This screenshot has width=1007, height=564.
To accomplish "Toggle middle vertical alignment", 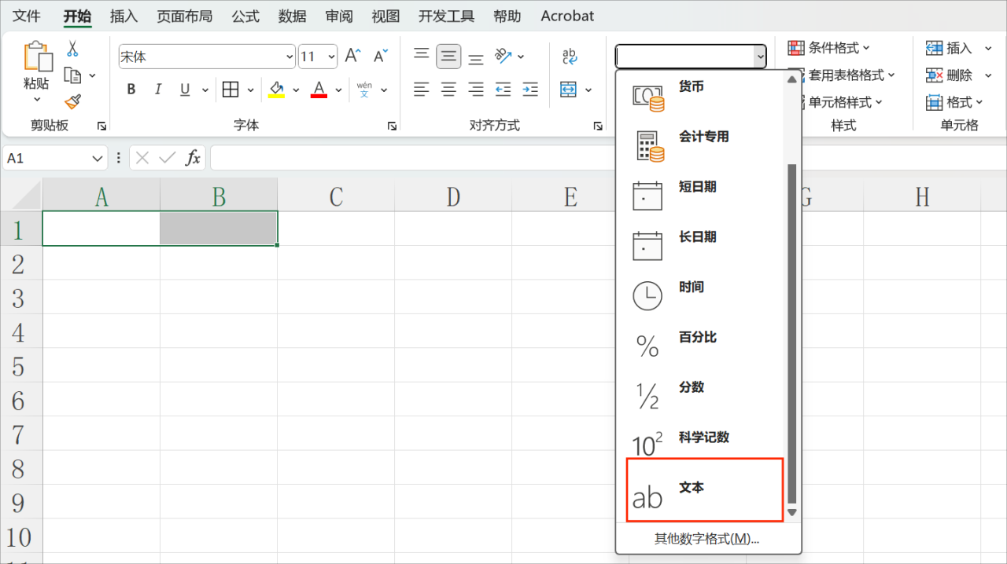I will tap(448, 56).
